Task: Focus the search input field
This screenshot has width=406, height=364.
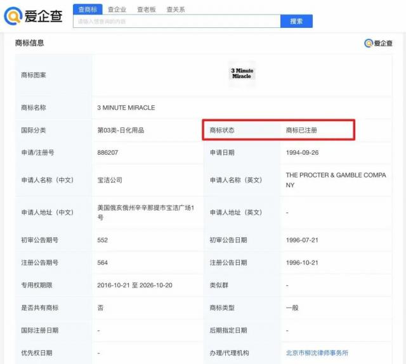Action: 177,21
